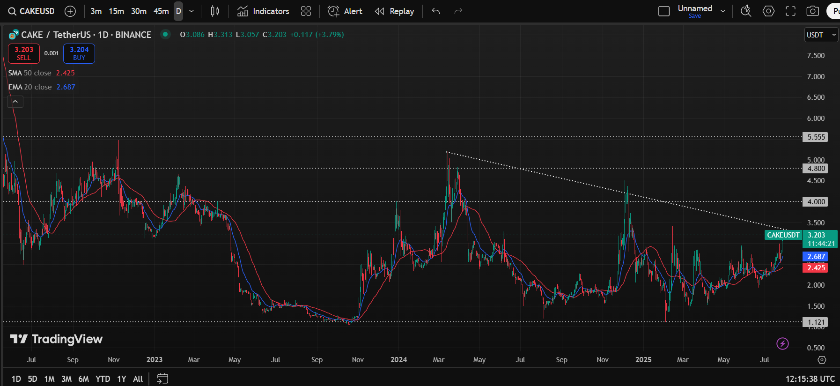Click the 1.121 horizontal line price label

point(815,322)
